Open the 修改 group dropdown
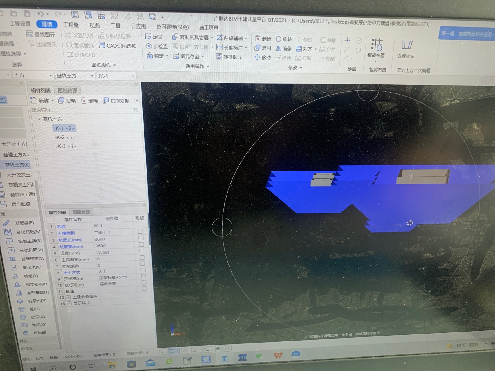The height and width of the screenshot is (371, 495). tap(295, 68)
